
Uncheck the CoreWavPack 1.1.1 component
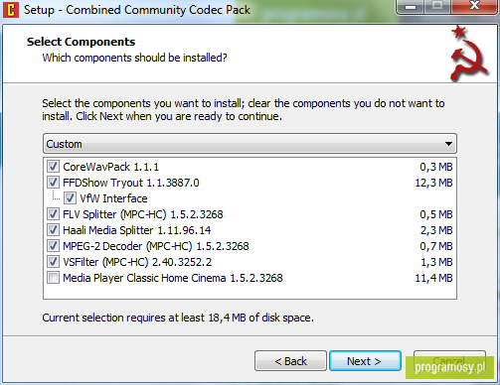coord(53,167)
